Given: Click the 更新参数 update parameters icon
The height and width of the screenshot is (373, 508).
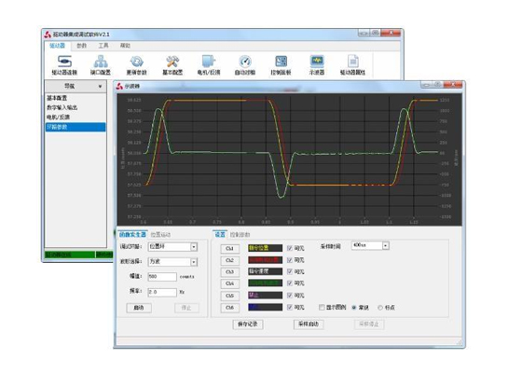Looking at the screenshot, I should pos(137,62).
